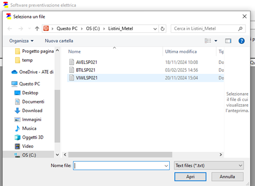Click the red drive icon in address bar

point(46,28)
